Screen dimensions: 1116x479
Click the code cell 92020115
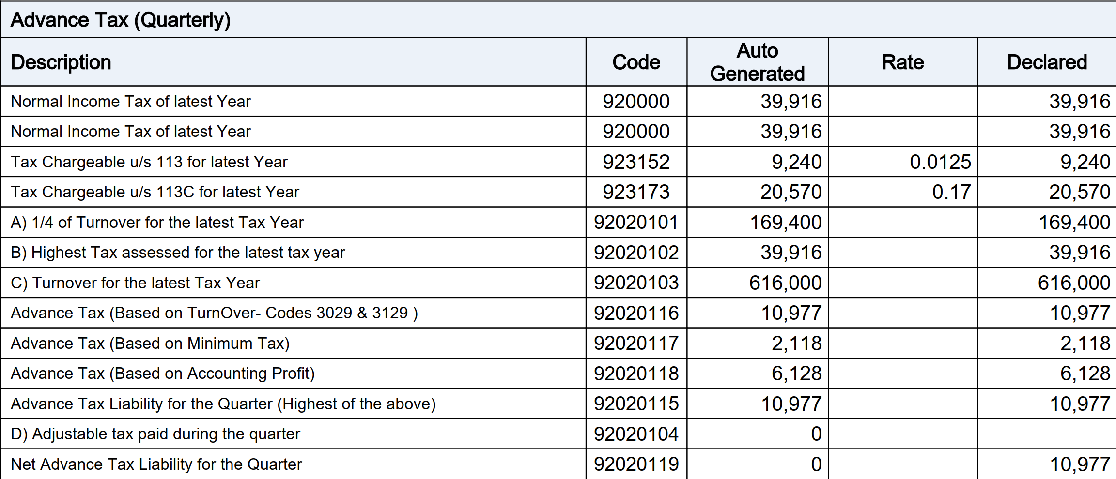coord(636,404)
